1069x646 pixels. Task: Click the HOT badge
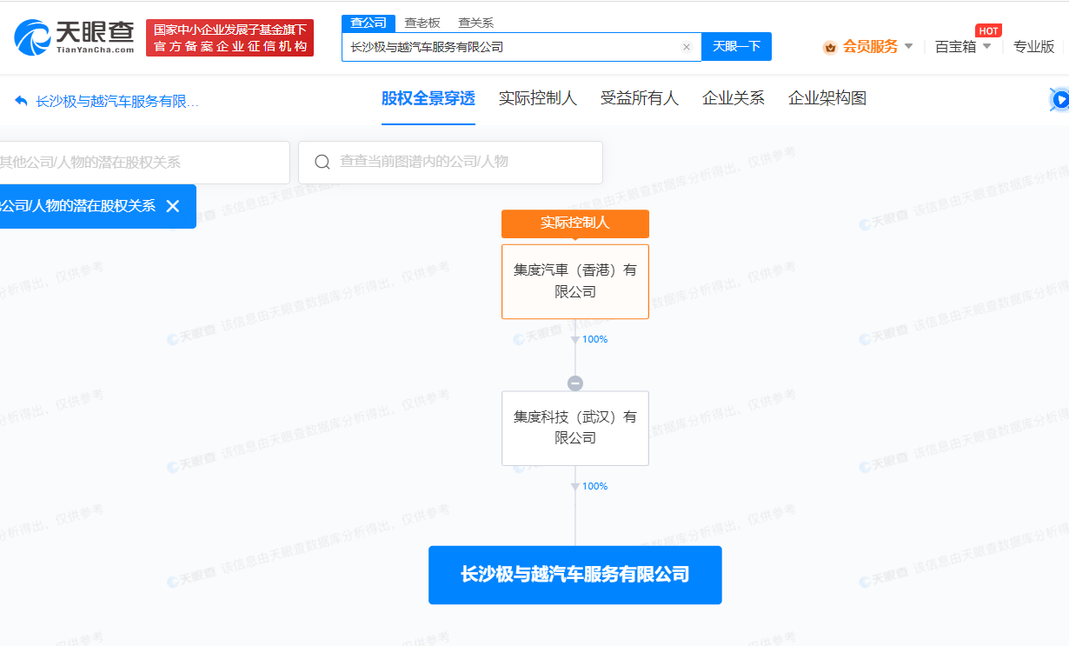point(988,30)
